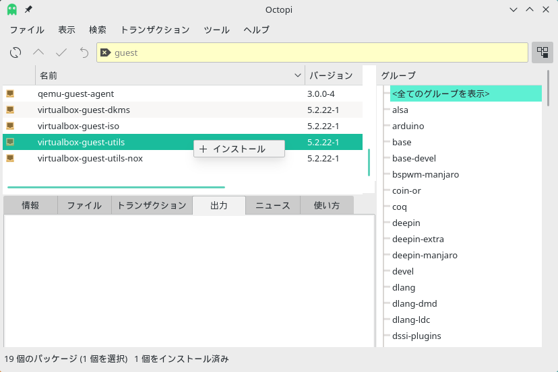Select the bspwm-manjaro group
The height and width of the screenshot is (372, 558).
pyautogui.click(x=425, y=174)
